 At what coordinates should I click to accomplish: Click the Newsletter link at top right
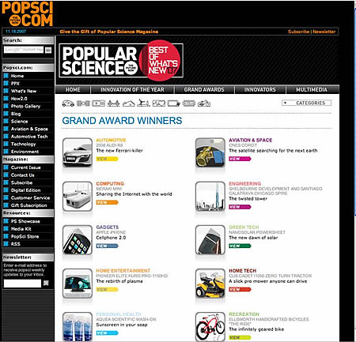coord(324,32)
